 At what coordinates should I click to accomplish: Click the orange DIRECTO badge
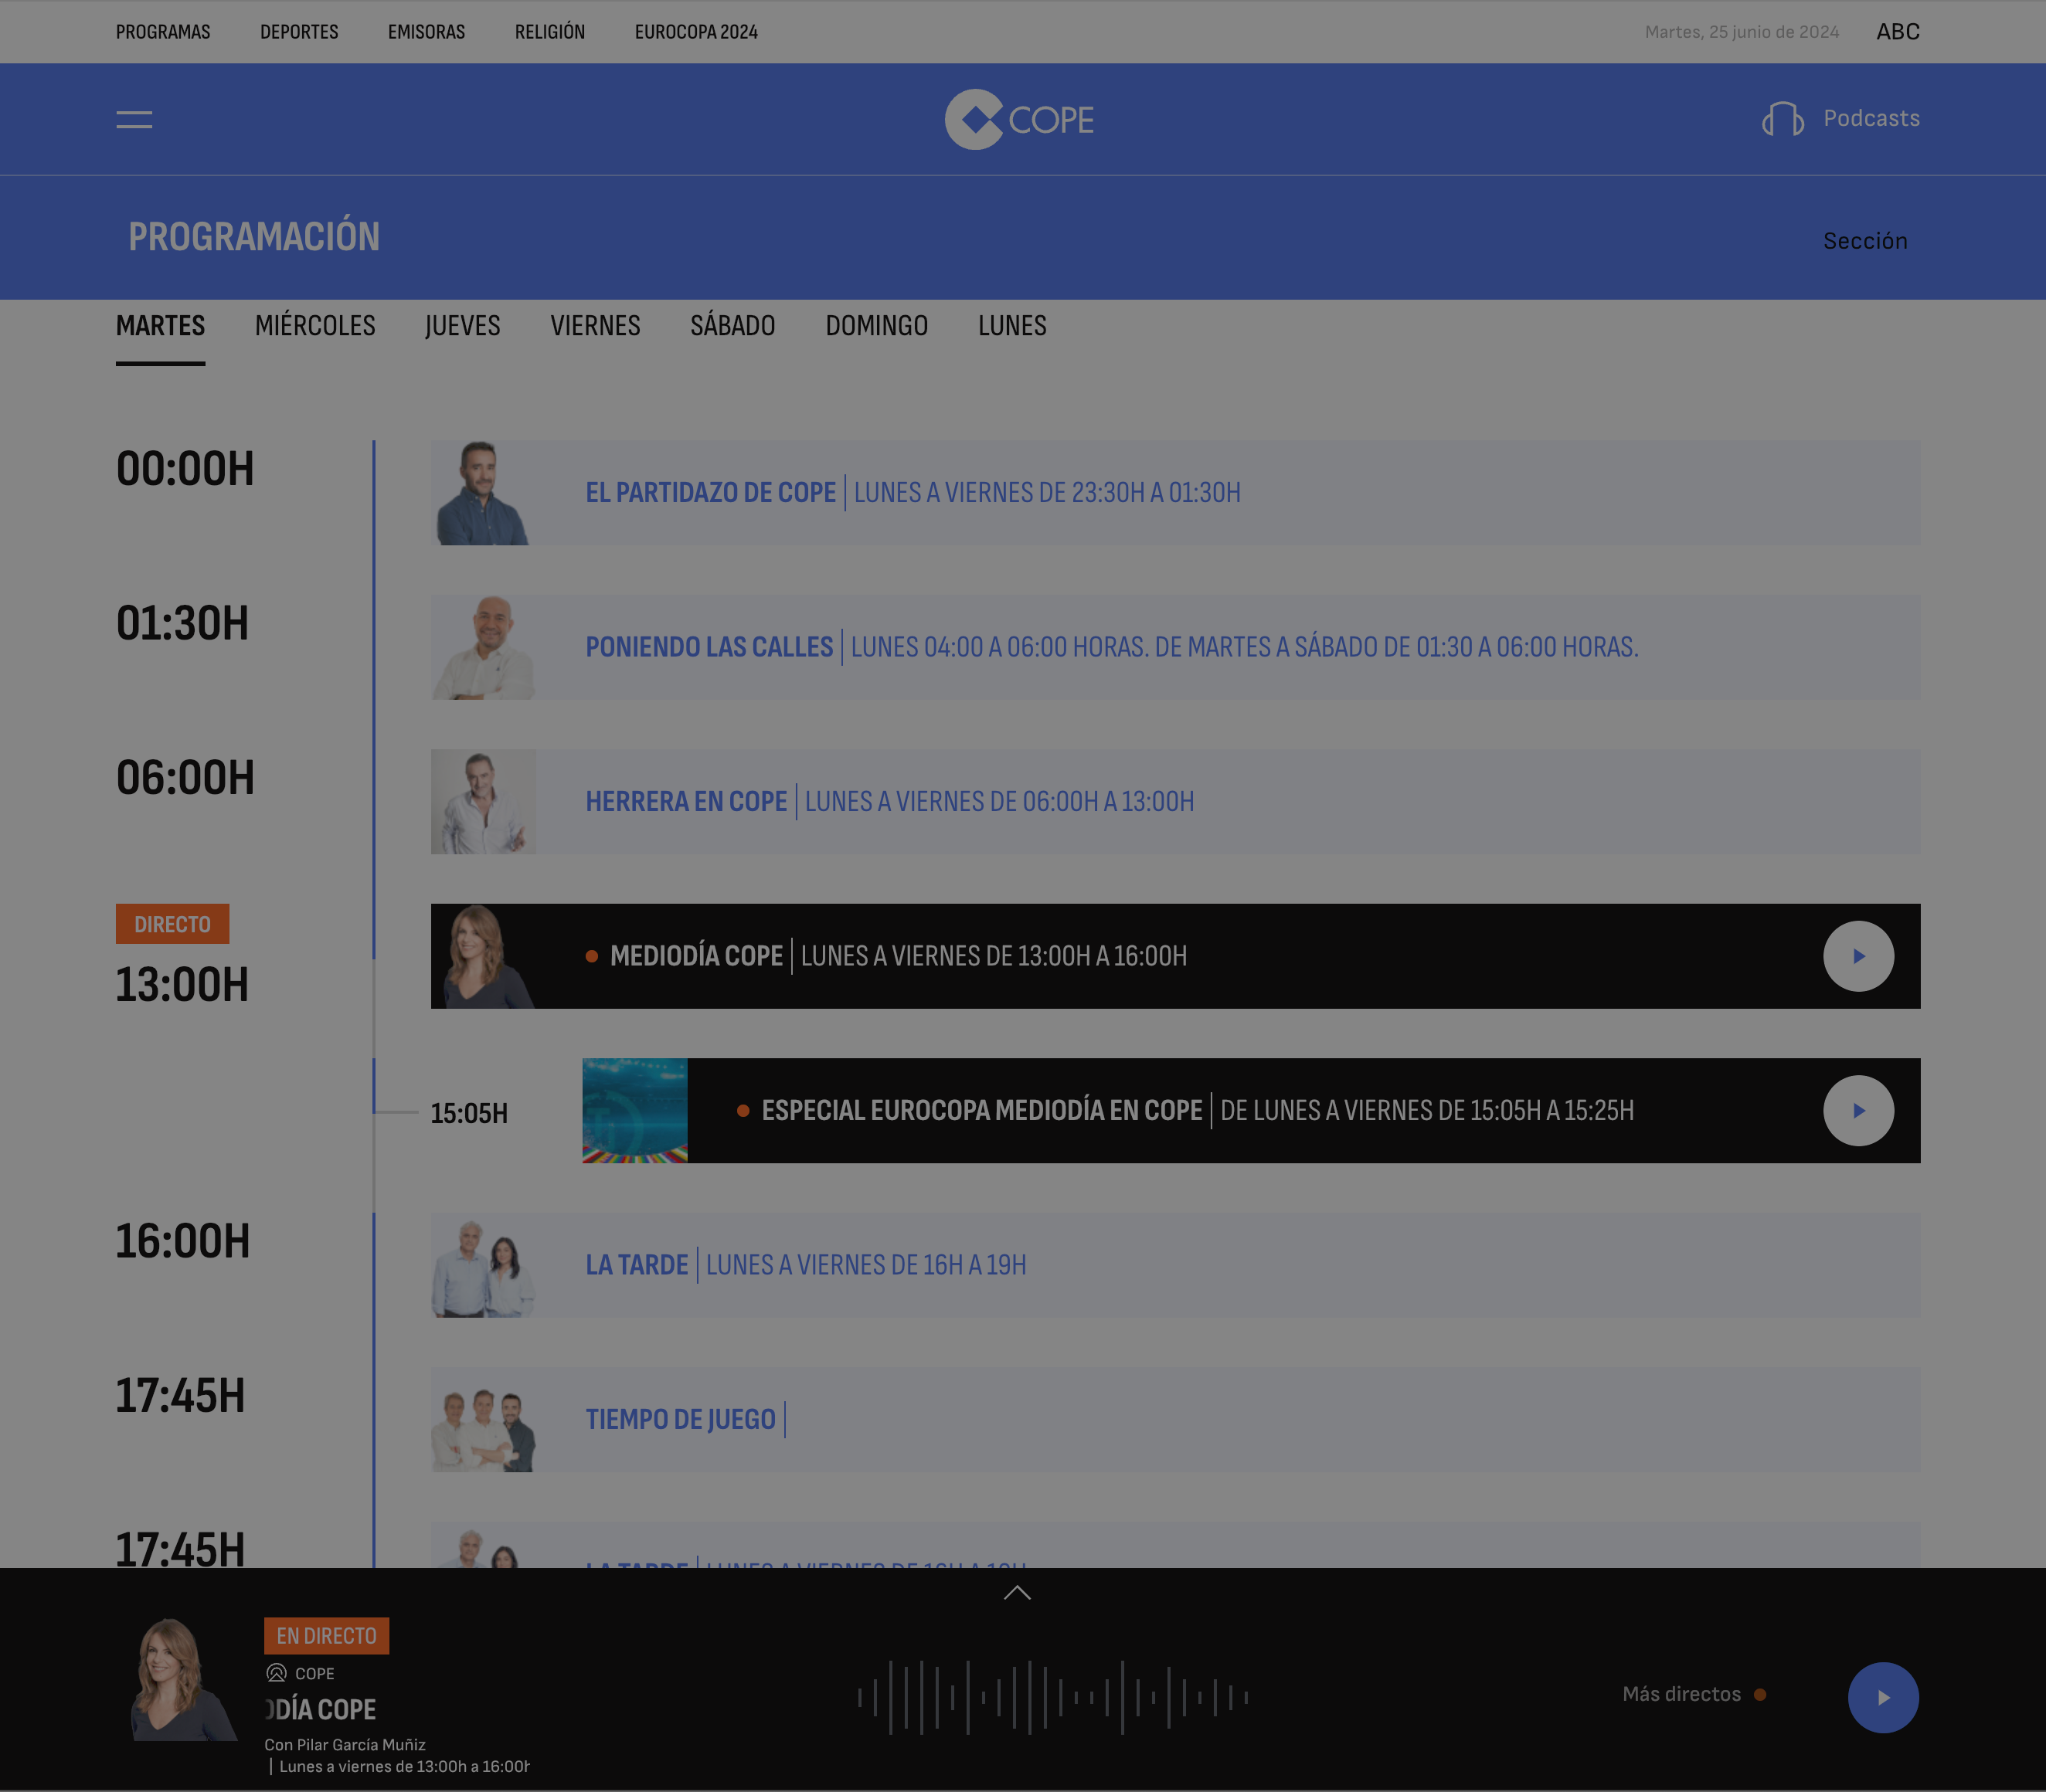pos(172,924)
